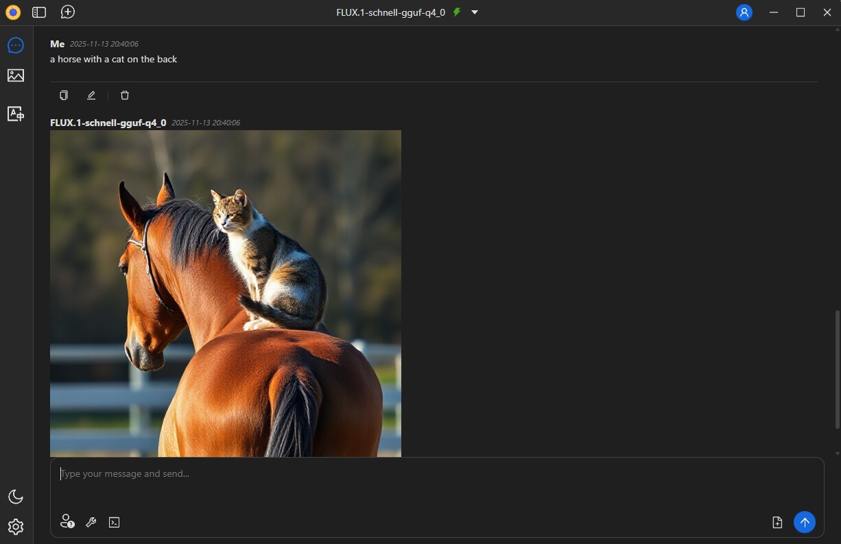
Task: Delete the user message with trash icon
Action: tap(125, 95)
